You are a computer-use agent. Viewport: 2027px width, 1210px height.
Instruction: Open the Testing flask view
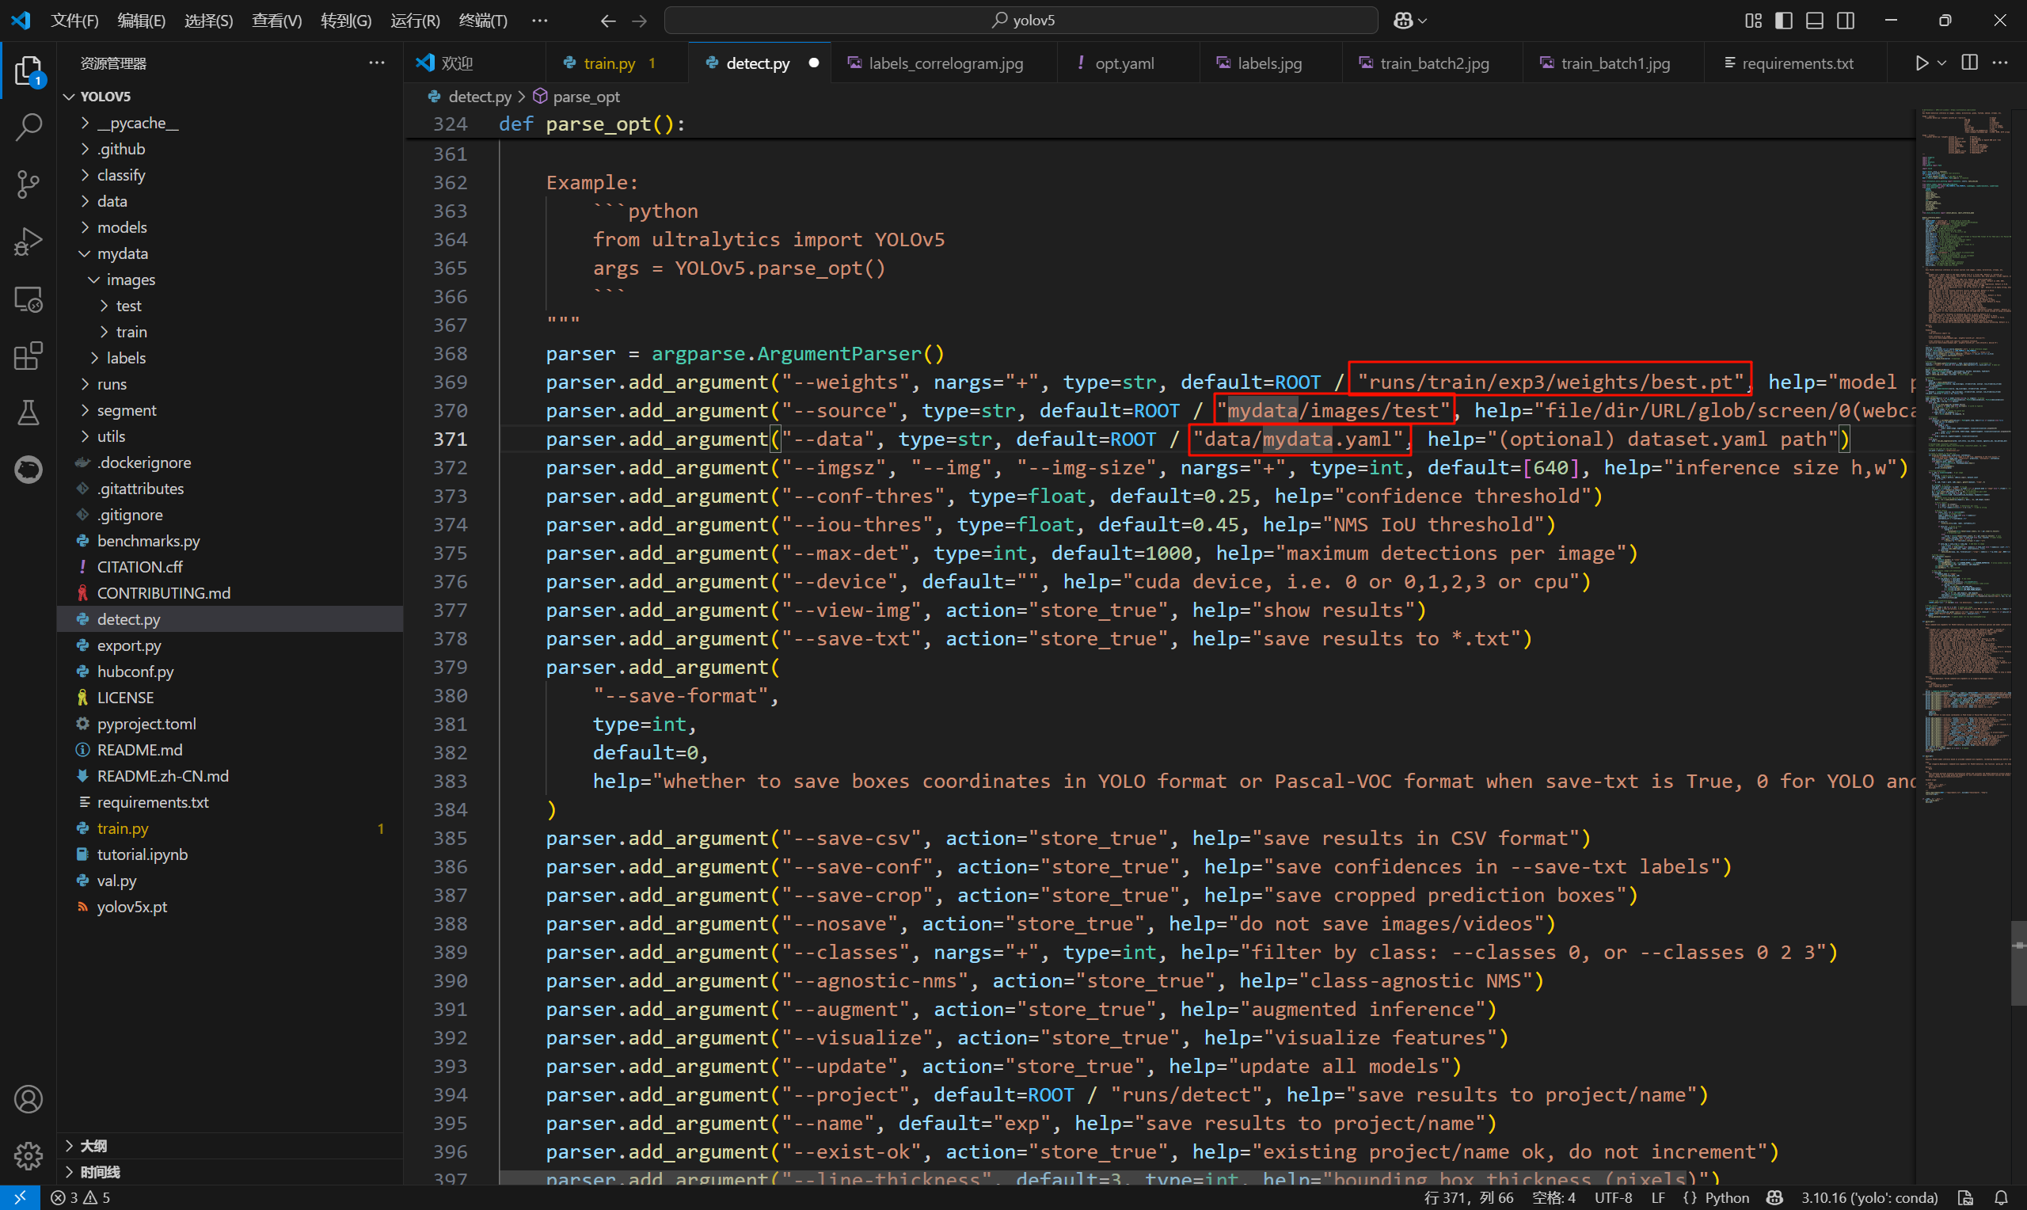[29, 413]
